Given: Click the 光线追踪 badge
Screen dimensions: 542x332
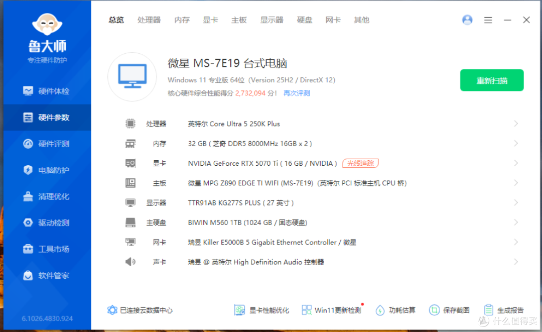Looking at the screenshot, I should tap(360, 163).
